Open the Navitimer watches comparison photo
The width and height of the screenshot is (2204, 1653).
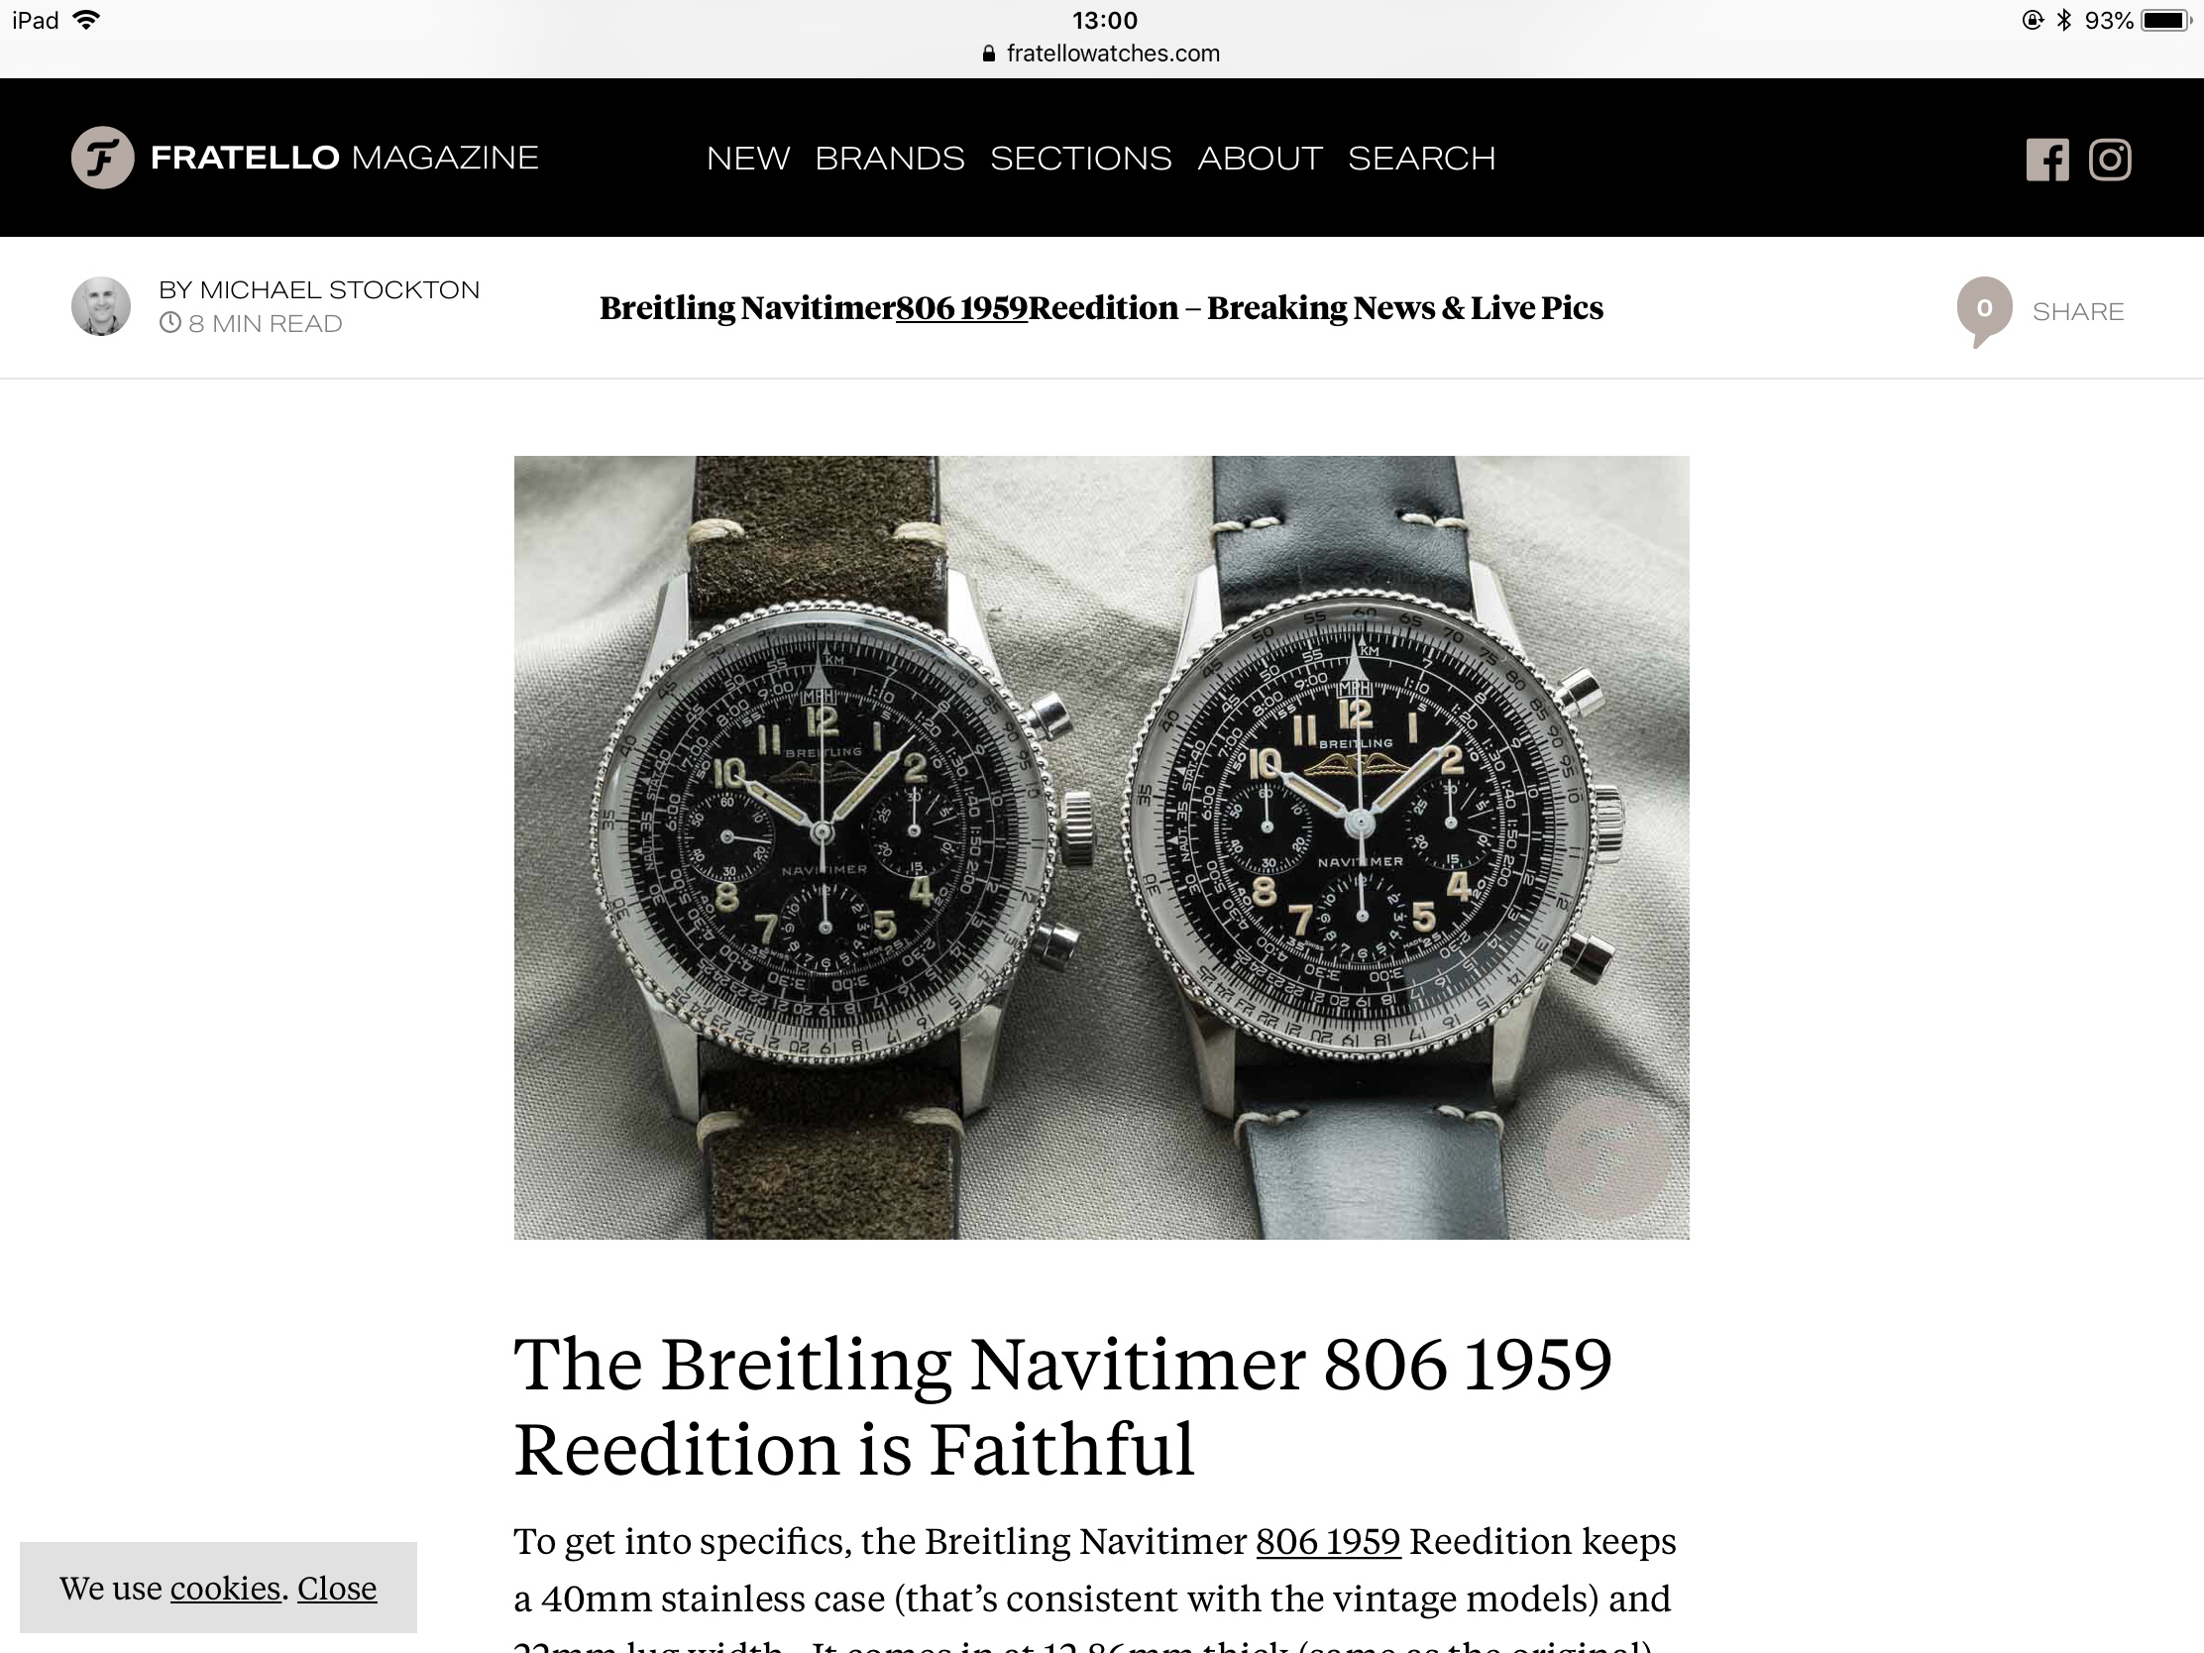tap(1101, 848)
